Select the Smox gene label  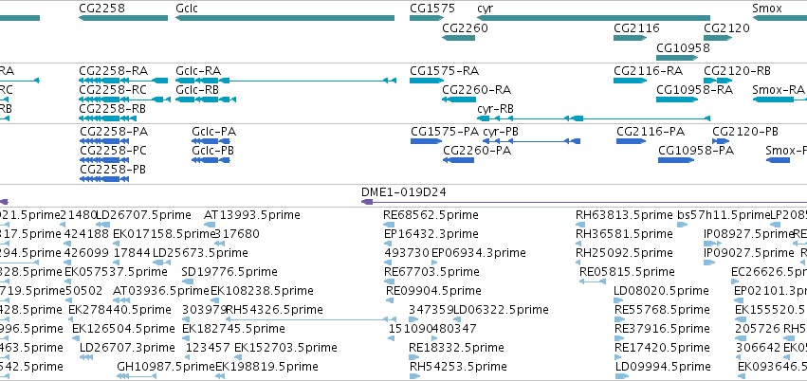(x=767, y=9)
